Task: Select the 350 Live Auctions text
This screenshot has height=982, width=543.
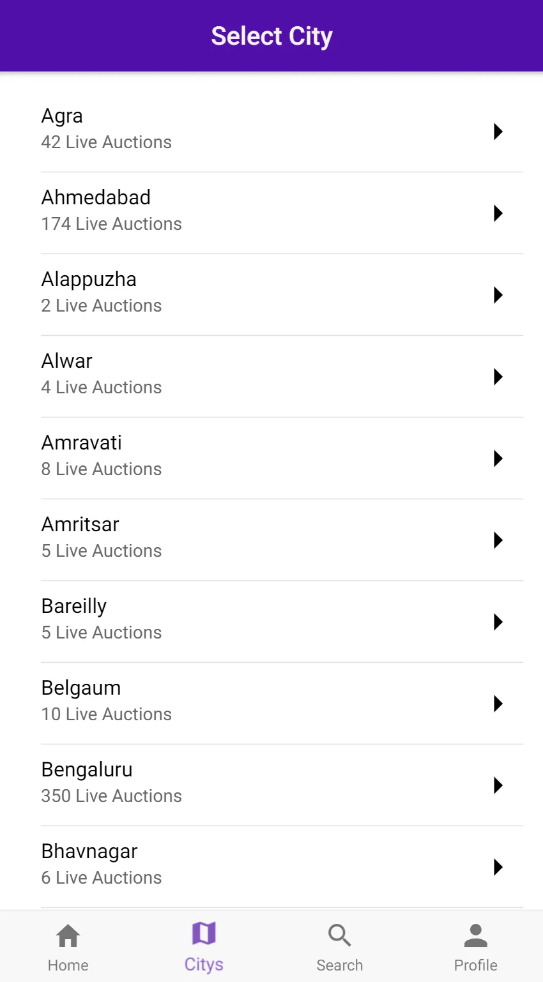Action: (112, 796)
